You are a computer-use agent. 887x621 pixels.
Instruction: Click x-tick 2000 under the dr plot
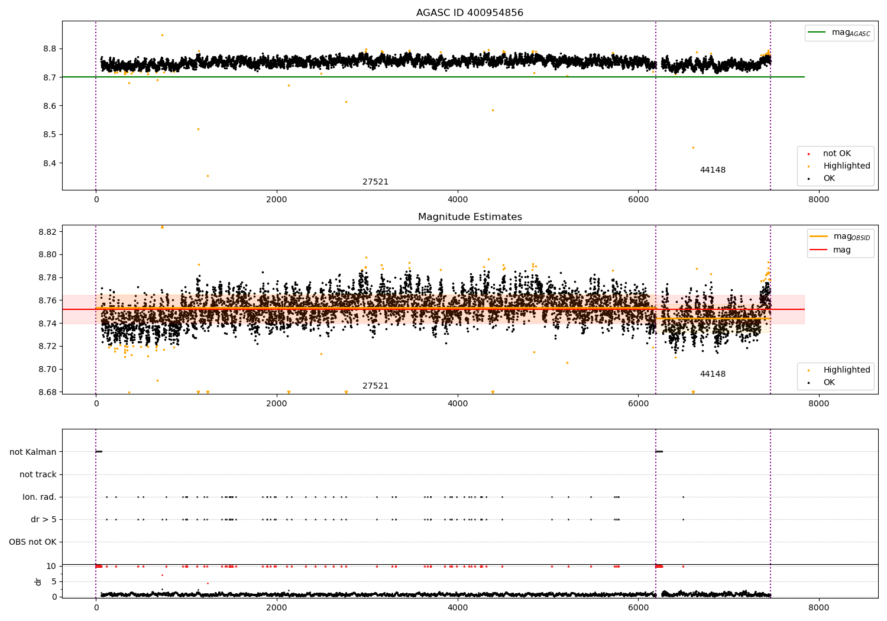point(277,608)
